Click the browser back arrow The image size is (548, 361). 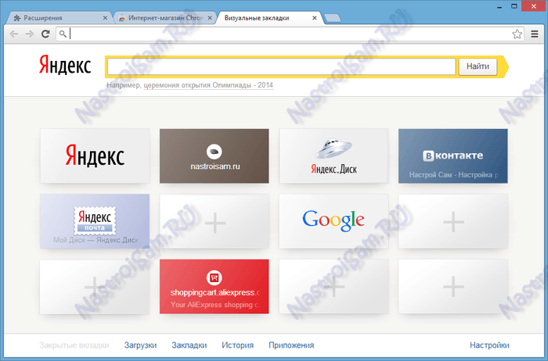point(13,34)
